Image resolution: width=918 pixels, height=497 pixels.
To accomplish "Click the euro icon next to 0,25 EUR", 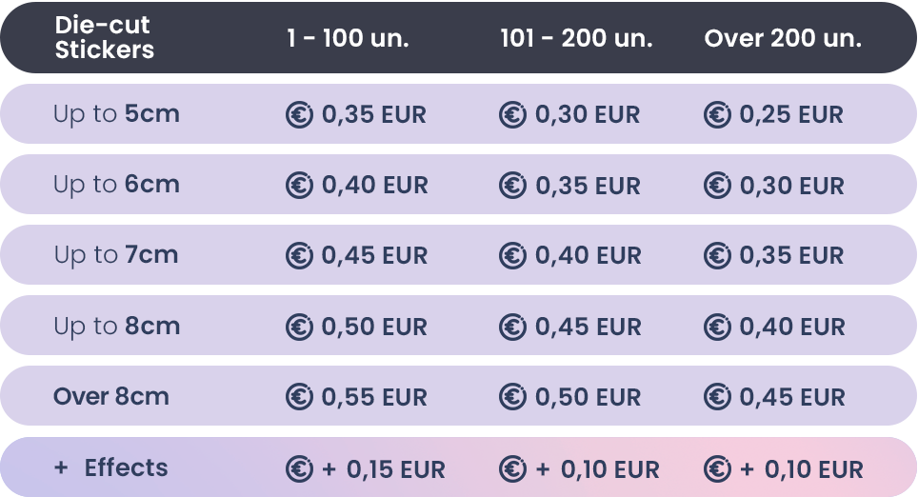I will (x=717, y=115).
